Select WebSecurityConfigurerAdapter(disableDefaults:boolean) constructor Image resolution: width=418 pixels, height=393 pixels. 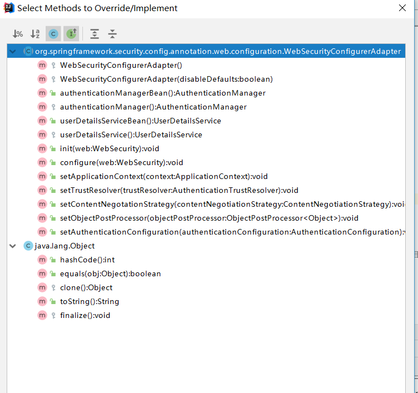tap(166, 79)
